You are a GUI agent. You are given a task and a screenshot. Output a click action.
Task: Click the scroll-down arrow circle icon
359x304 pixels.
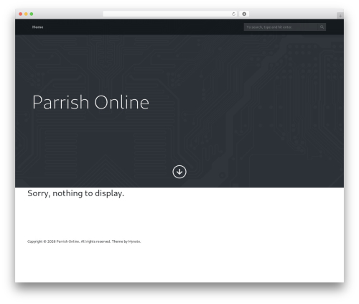click(x=179, y=172)
